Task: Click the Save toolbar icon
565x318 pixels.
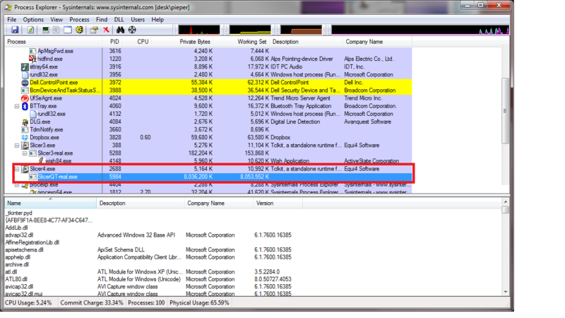Action: pos(14,30)
